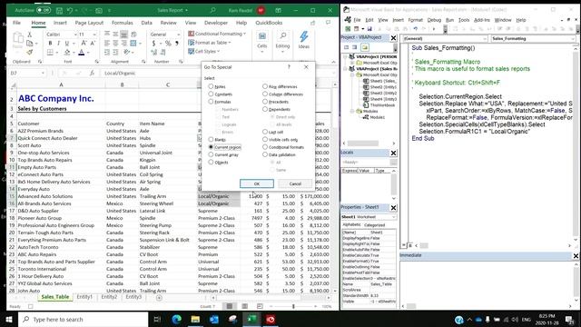Open the VBA (General) object dropdown
Viewport: 581px width, 327px height.
point(485,38)
